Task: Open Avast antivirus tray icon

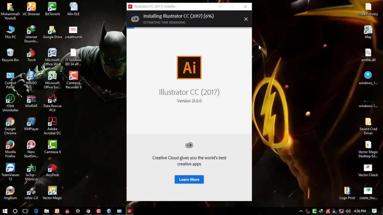Action: pyautogui.click(x=328, y=211)
